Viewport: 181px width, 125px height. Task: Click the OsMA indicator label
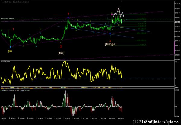pyautogui.click(x=15, y=90)
